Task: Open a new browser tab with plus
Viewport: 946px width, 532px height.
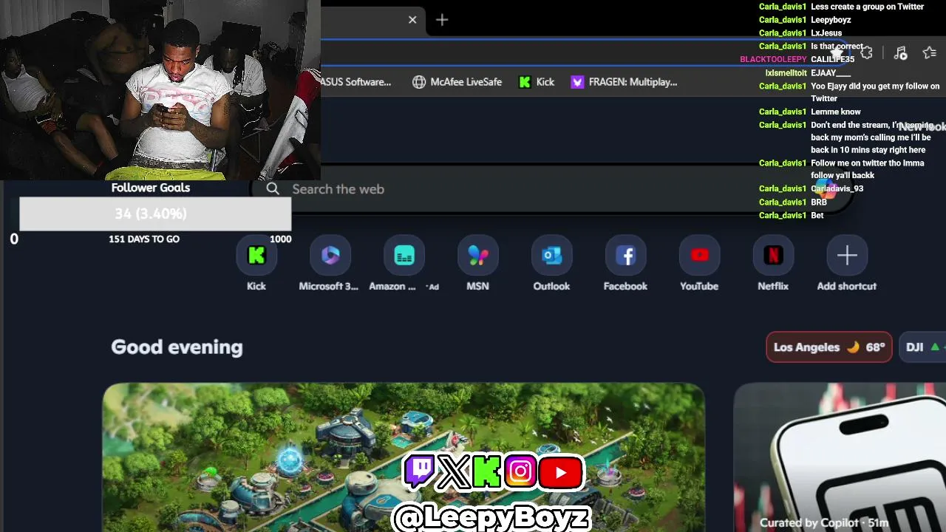Action: [x=442, y=20]
